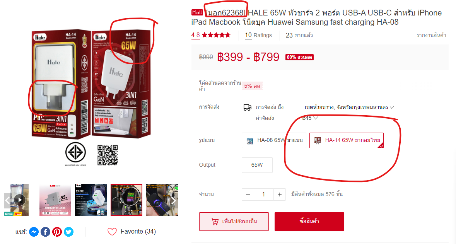This screenshot has height=244, width=456.
Task: Add the item to the cart
Action: click(x=234, y=222)
